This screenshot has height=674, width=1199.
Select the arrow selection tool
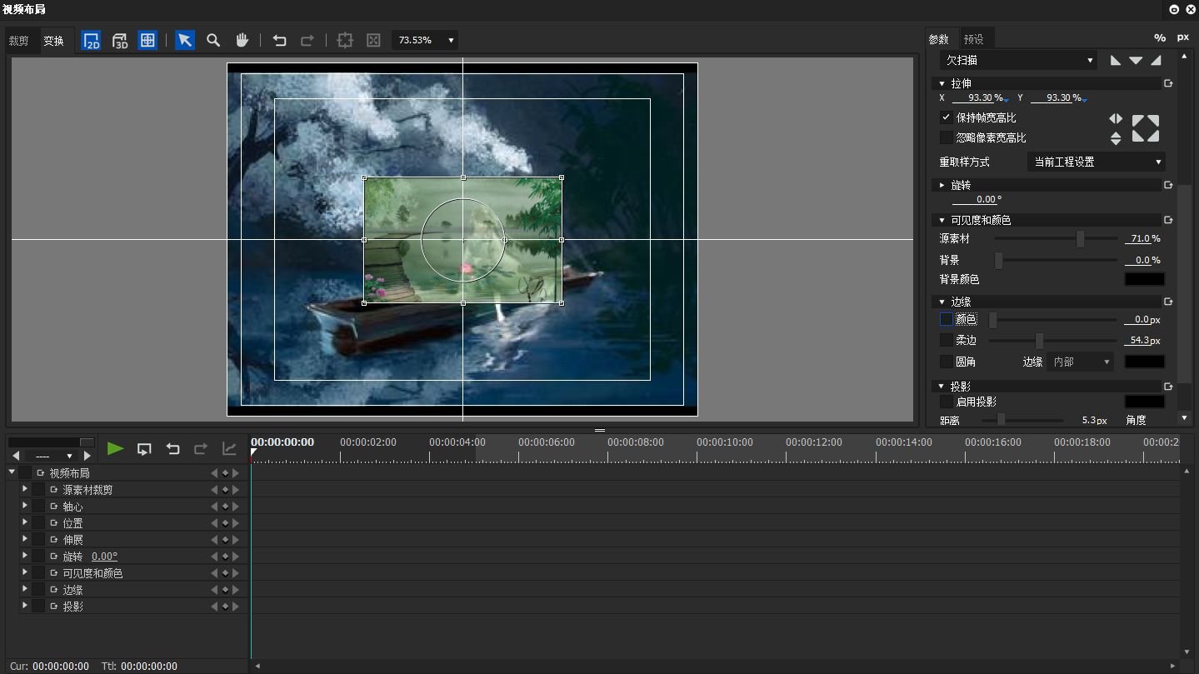pos(185,41)
